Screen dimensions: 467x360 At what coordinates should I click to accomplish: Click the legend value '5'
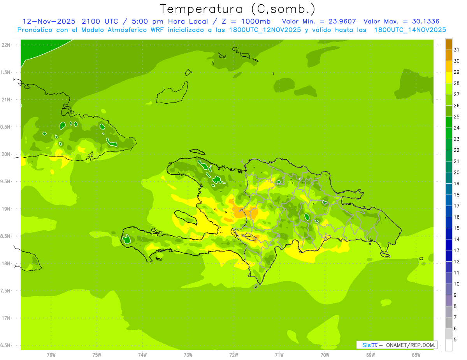(455, 340)
